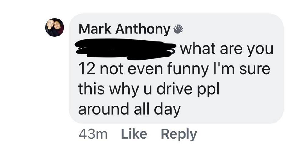The image size is (293, 149).
Task: Tap the man's face in avatar
Action: [x=57, y=26]
